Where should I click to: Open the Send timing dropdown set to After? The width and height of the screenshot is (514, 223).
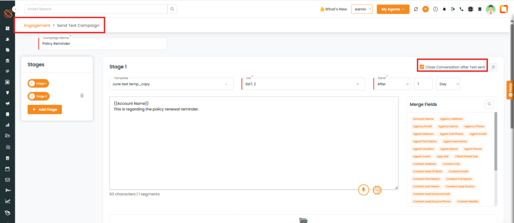393,84
